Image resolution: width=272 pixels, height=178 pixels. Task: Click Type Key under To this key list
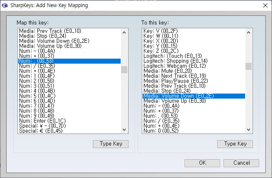coord(235,144)
